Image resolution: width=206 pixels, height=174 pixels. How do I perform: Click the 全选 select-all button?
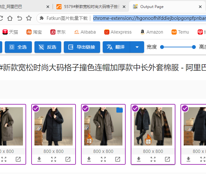pos(18,47)
